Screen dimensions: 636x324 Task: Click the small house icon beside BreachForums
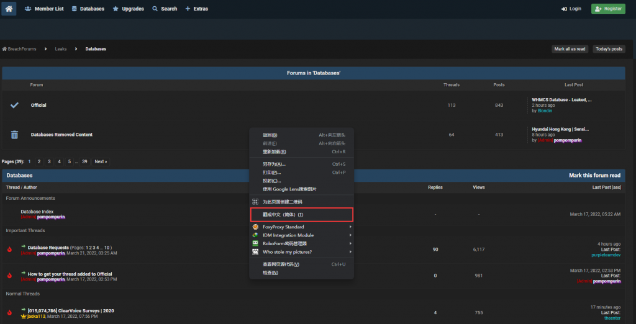(x=4, y=49)
